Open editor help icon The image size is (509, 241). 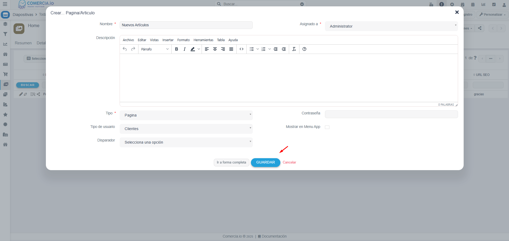click(x=304, y=49)
